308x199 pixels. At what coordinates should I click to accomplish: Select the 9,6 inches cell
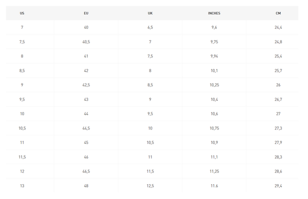click(214, 27)
